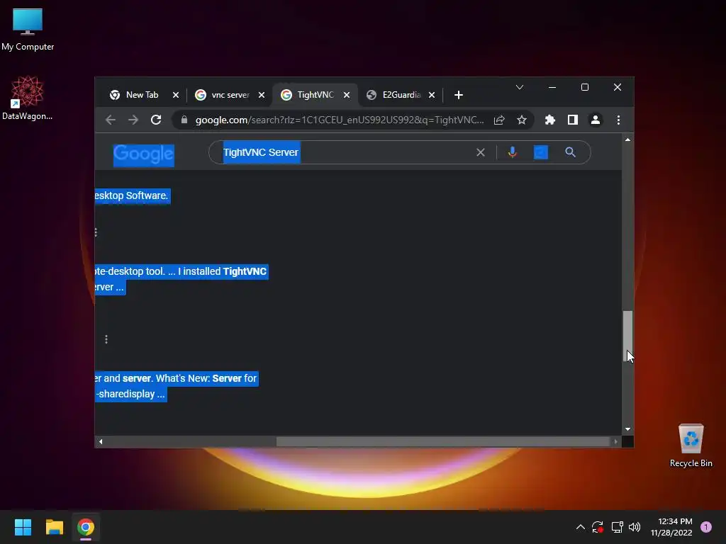
Task: Select the Recycle Bin desktop icon
Action: [691, 446]
